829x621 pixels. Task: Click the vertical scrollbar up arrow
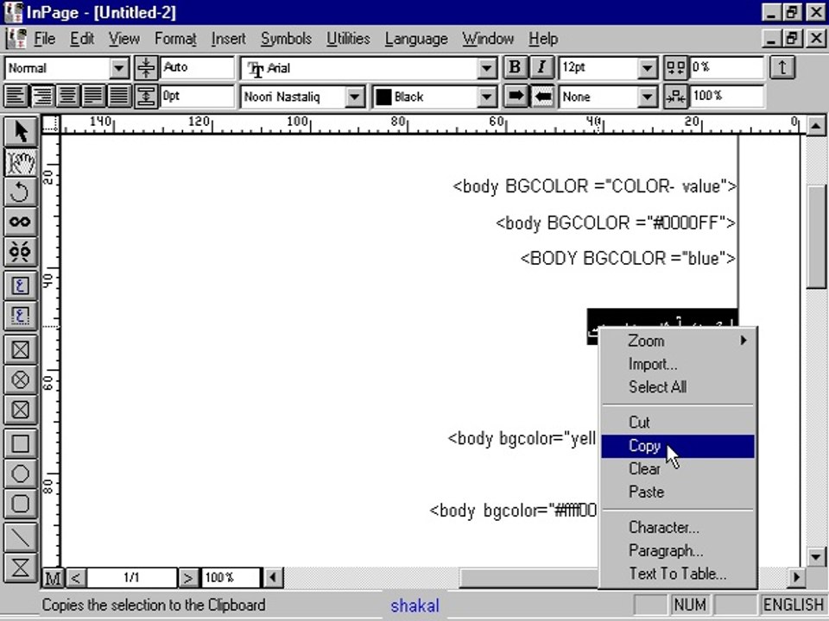816,126
